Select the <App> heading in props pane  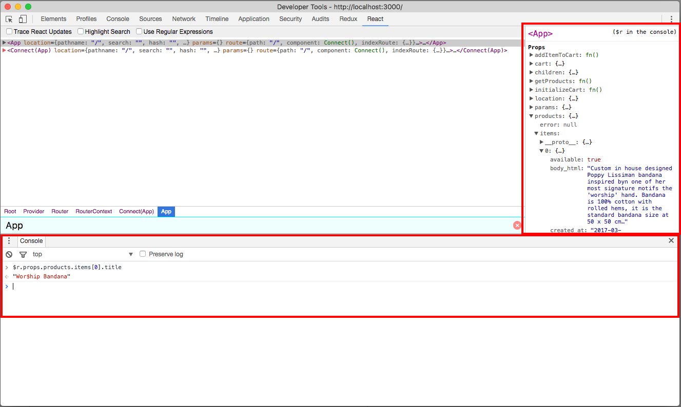click(540, 34)
